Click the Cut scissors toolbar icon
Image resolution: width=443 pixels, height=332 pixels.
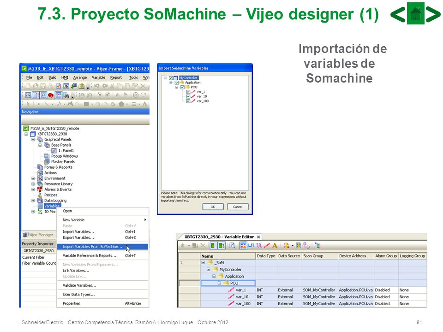(113, 86)
